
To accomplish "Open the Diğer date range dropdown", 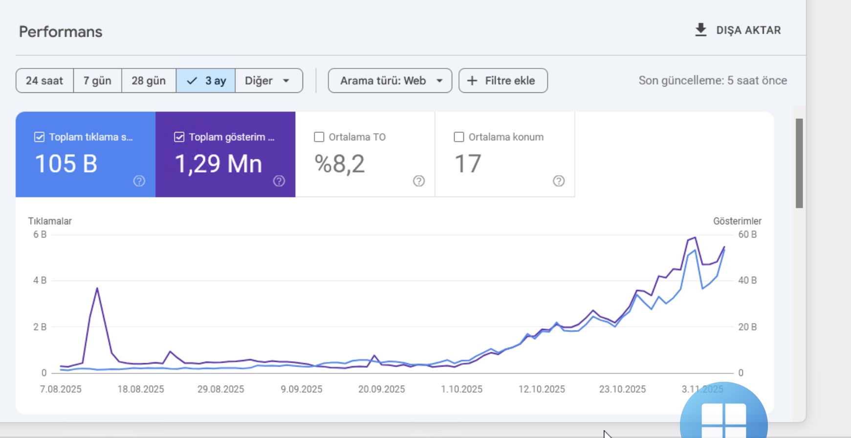I will 269,81.
